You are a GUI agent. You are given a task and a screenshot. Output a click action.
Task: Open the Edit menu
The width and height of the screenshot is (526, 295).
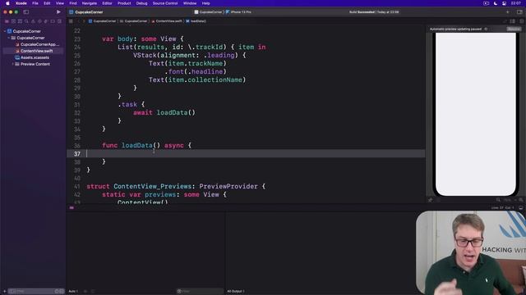47,3
